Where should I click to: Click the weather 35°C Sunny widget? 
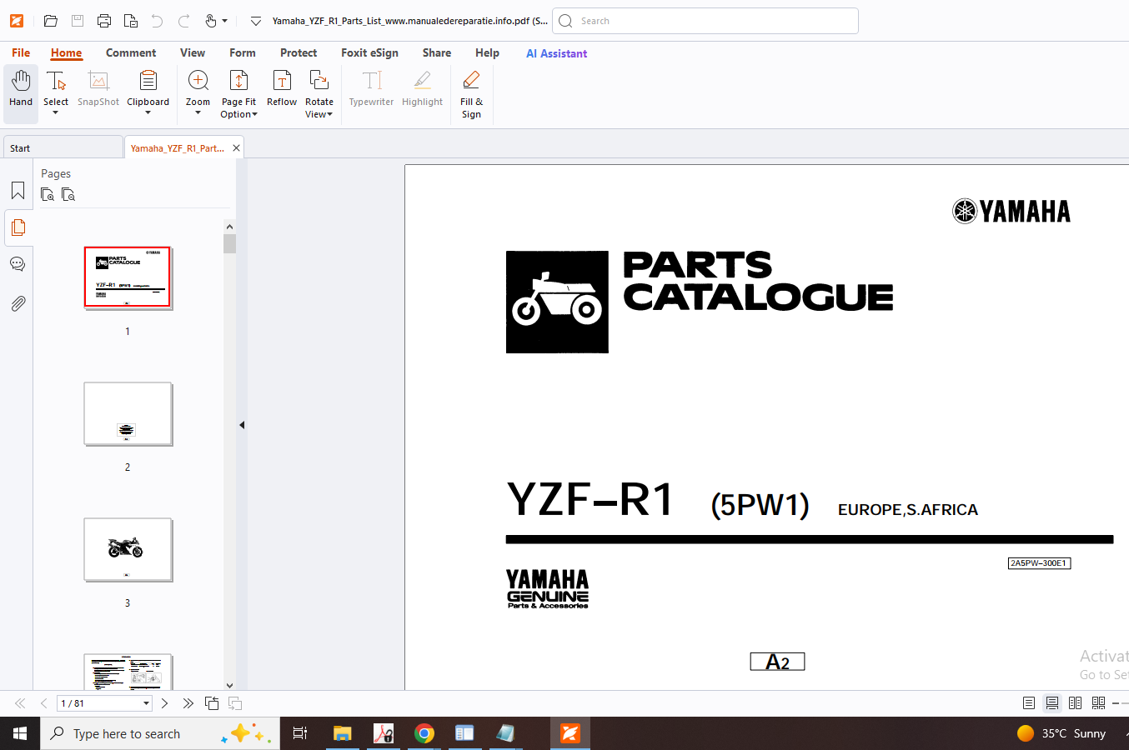click(1062, 733)
